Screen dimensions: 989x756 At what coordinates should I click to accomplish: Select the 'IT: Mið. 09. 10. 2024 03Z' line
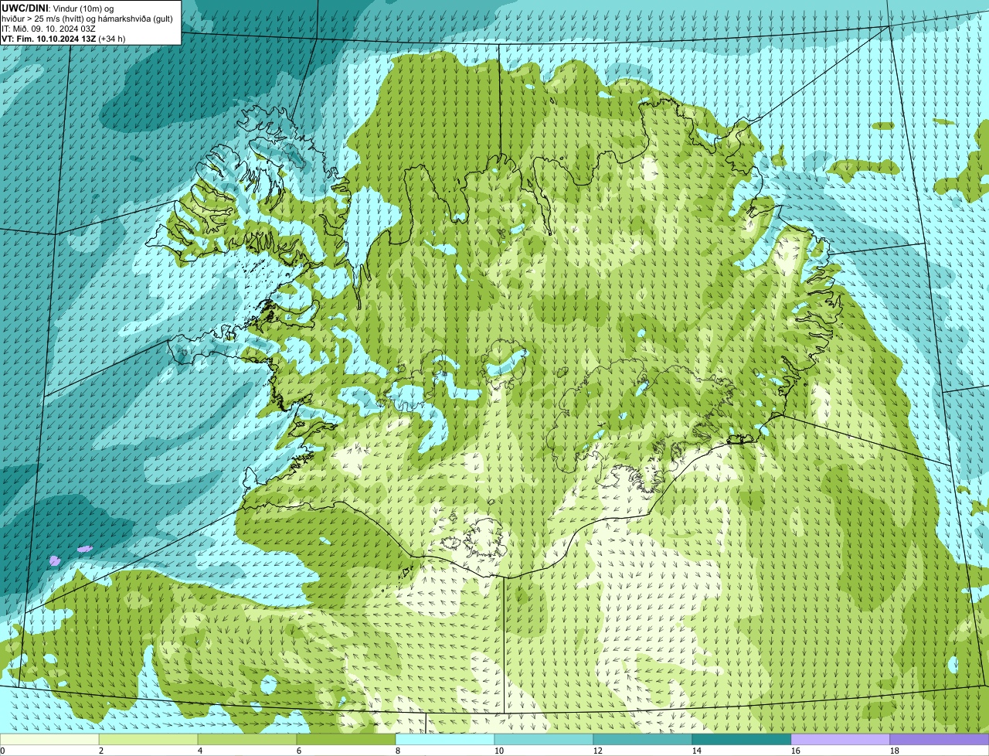tap(49, 29)
